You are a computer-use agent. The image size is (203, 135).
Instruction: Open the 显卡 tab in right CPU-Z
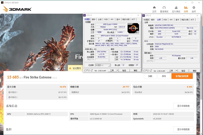point(177,20)
